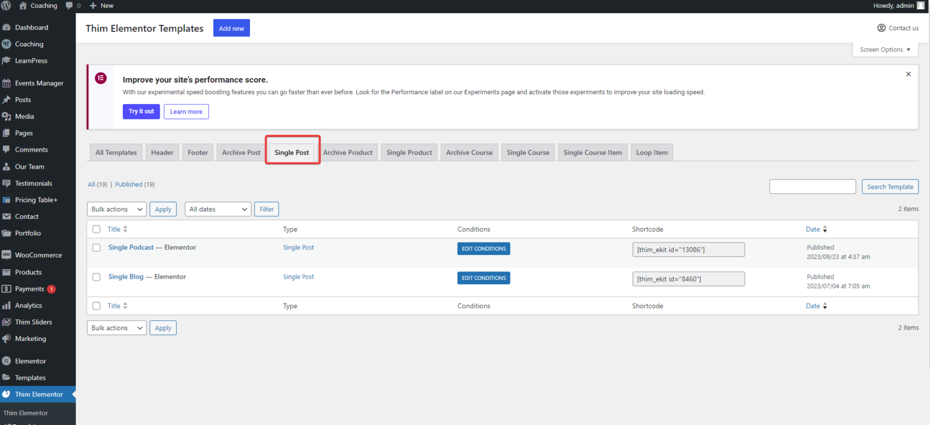
Task: Open WooCommerce icon in sidebar
Action: 7,255
